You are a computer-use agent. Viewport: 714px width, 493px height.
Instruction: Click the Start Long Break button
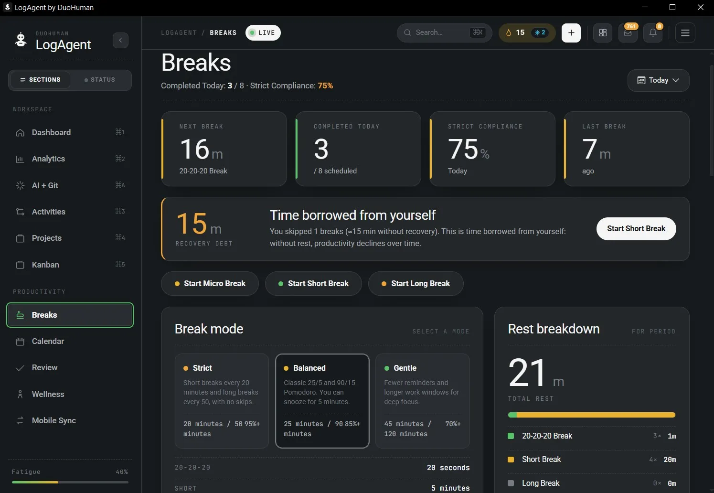(x=416, y=284)
